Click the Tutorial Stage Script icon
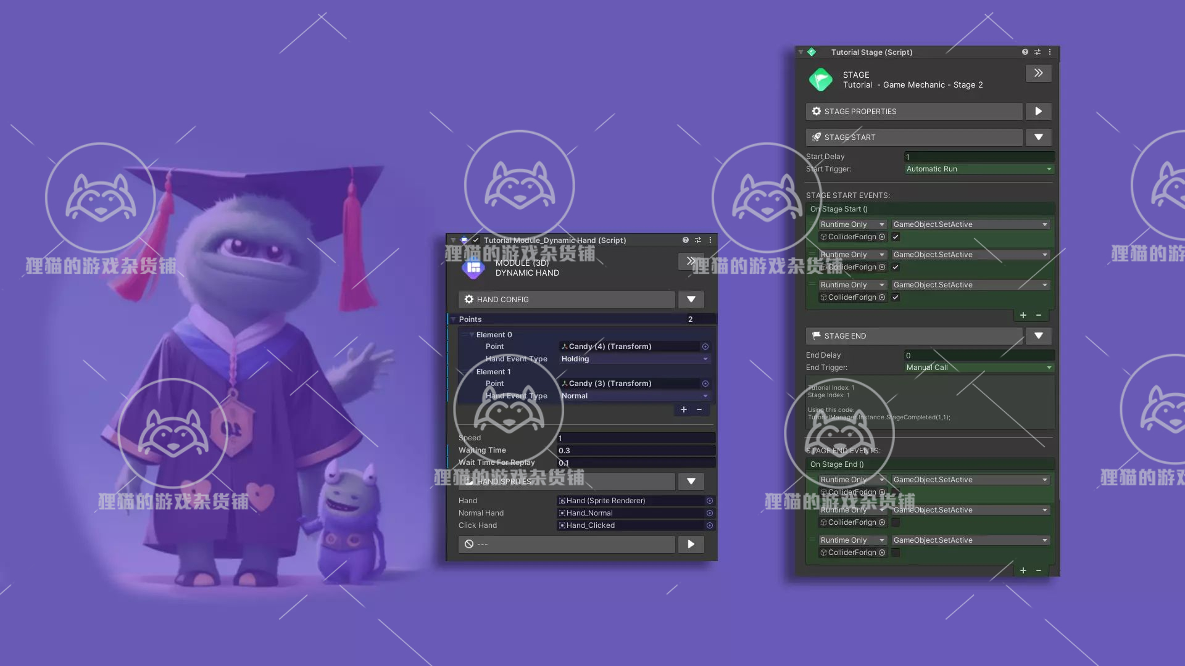 click(812, 51)
